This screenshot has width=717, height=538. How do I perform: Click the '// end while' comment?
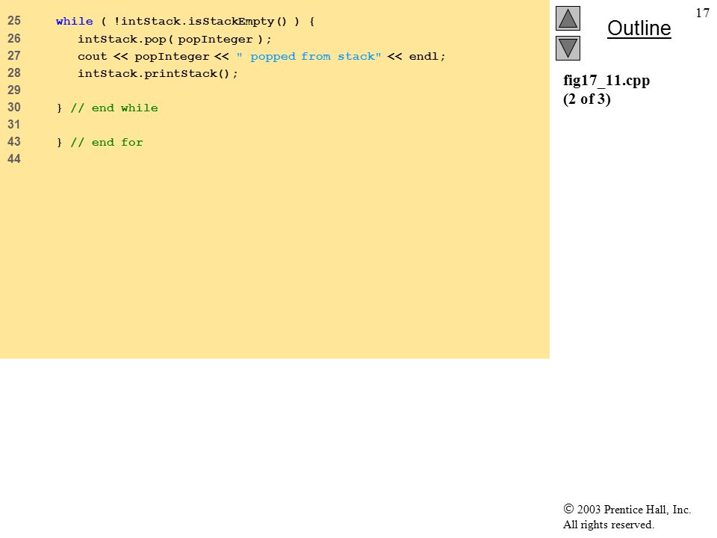pyautogui.click(x=114, y=108)
